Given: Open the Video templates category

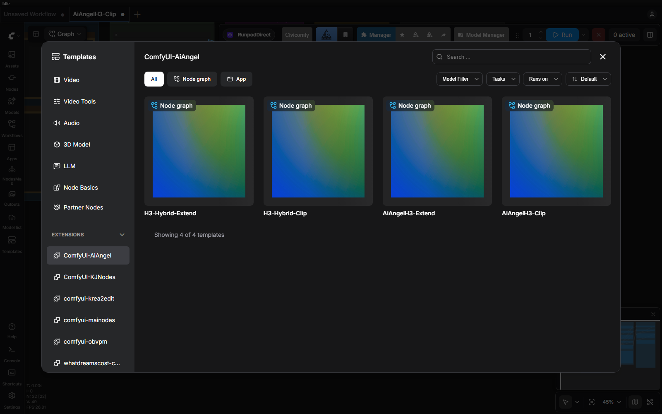Looking at the screenshot, I should click(88, 80).
